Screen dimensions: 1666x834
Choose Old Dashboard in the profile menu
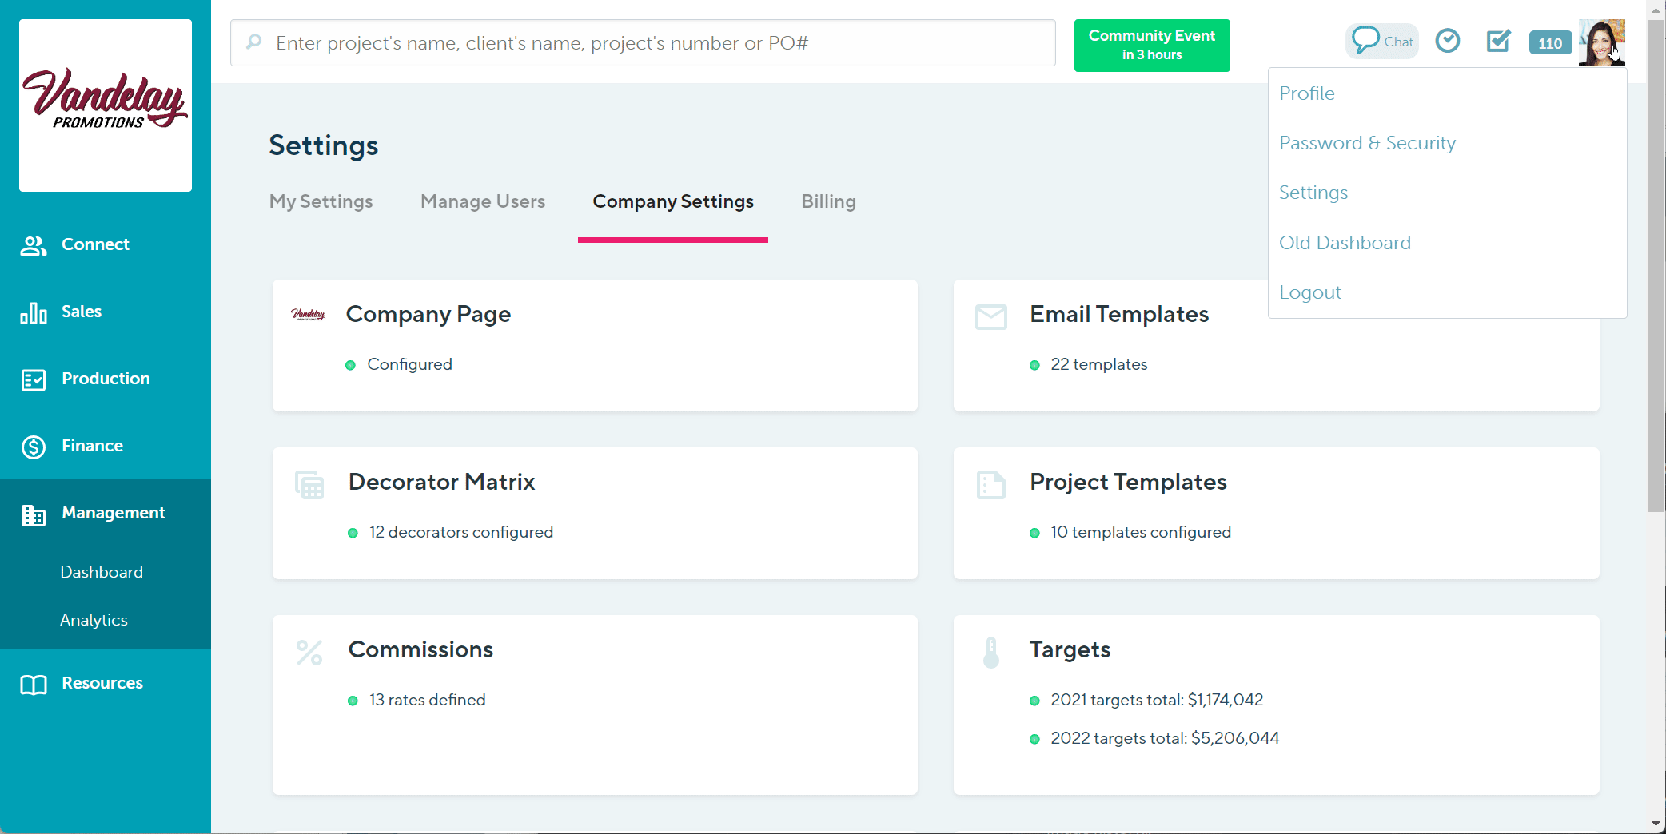(x=1345, y=242)
